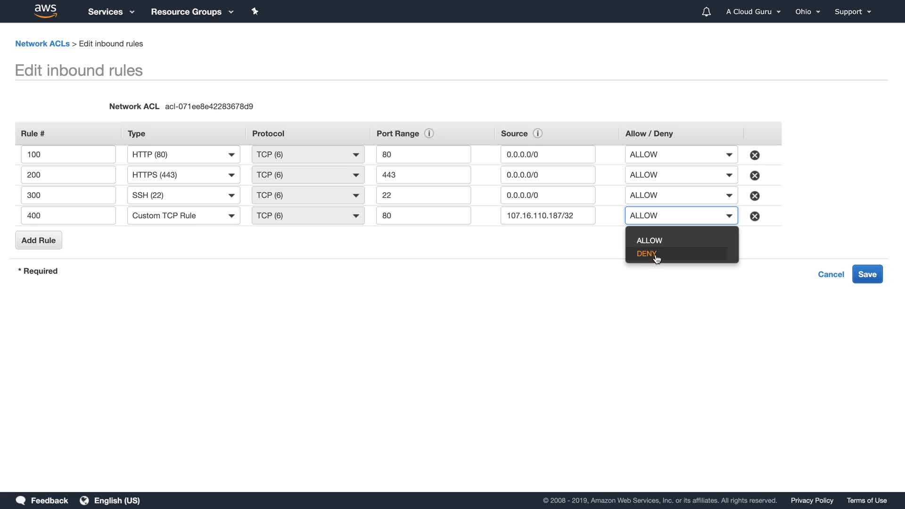Delete rule 100 with X icon

(x=755, y=155)
